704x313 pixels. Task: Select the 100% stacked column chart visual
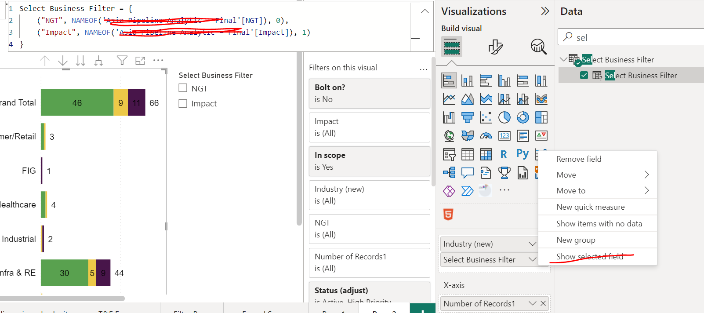pyautogui.click(x=541, y=81)
